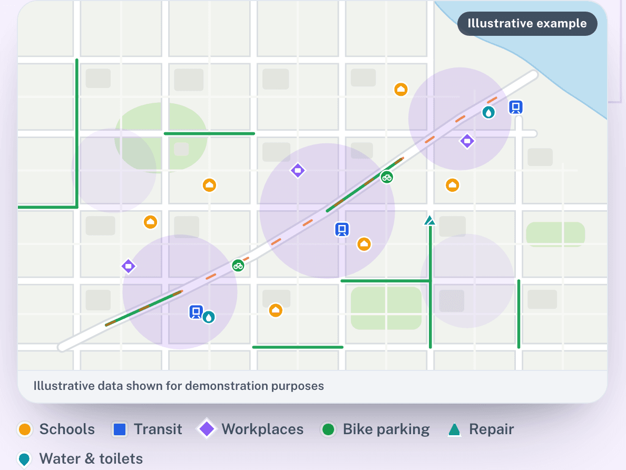Screen dimensions: 626x470
Task: Toggle Water & toilets legend entry
Action: (80, 459)
